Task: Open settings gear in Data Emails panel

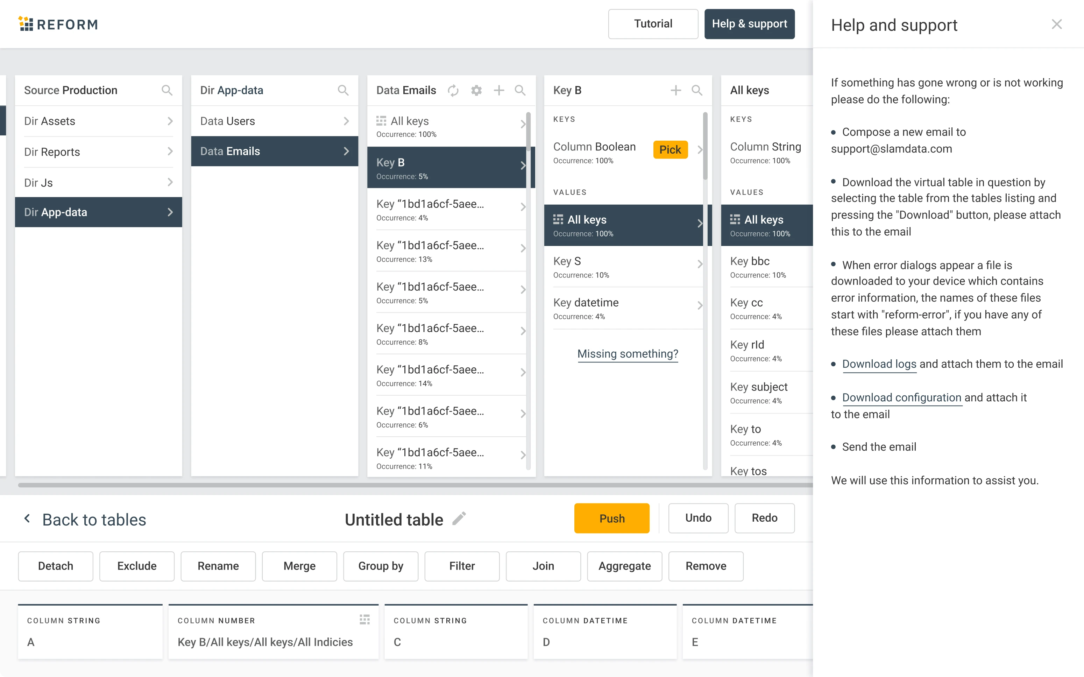Action: pos(476,90)
